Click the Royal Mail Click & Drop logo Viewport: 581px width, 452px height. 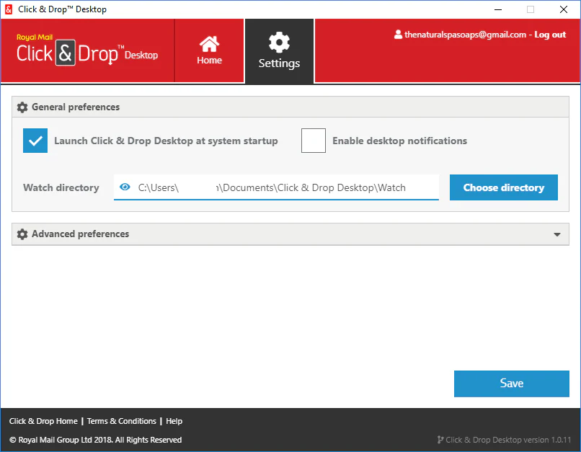(87, 50)
